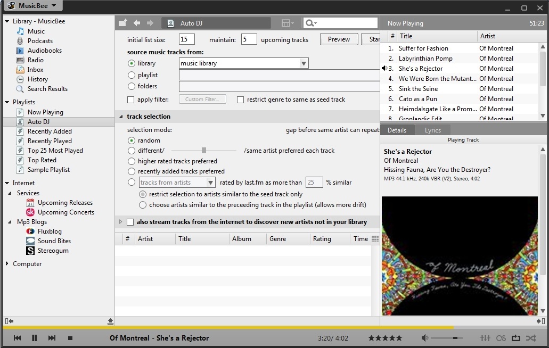The height and width of the screenshot is (348, 549).
Task: Open the equalizer icon in player bar
Action: (x=485, y=338)
